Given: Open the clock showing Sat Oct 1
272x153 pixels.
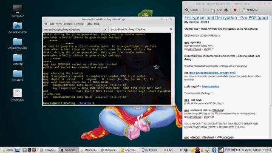Looking at the screenshot, I should (x=262, y=150).
